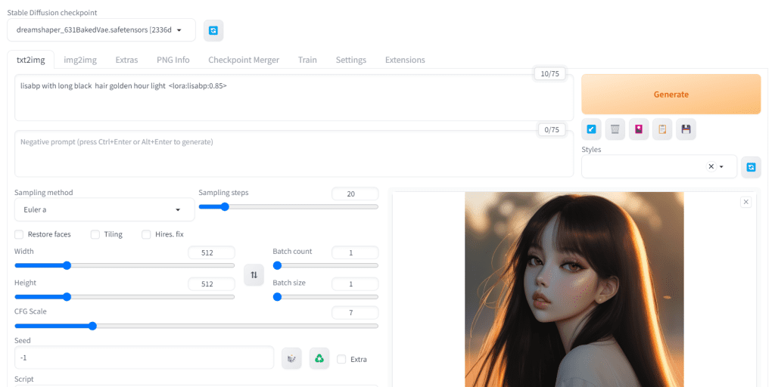
Task: Click the clipboard apply styles icon
Action: click(662, 129)
